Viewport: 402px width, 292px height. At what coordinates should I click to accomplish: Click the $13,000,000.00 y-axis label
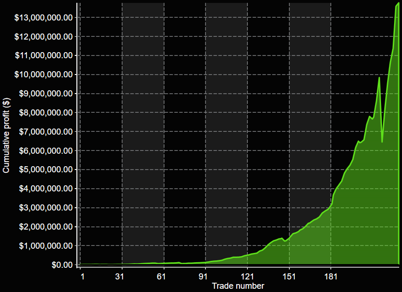[44, 18]
